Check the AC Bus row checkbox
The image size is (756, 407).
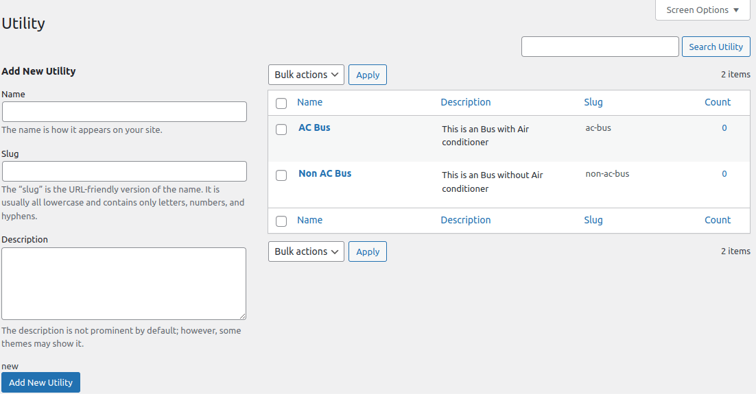coord(281,129)
